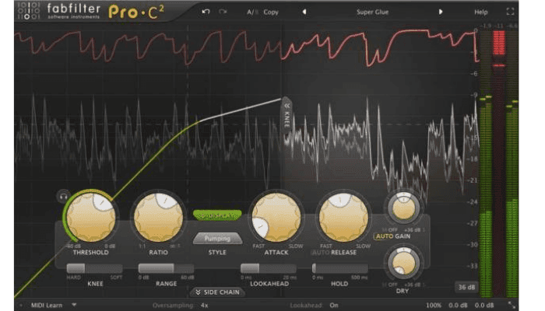Click the Threshold knob
Viewport: 545px width, 311px height.
click(91, 218)
